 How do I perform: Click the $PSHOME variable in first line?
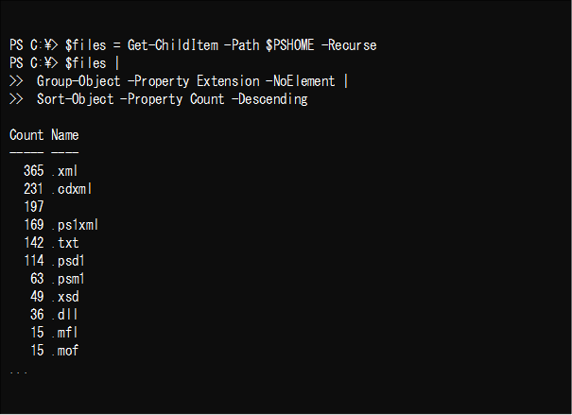(x=289, y=45)
